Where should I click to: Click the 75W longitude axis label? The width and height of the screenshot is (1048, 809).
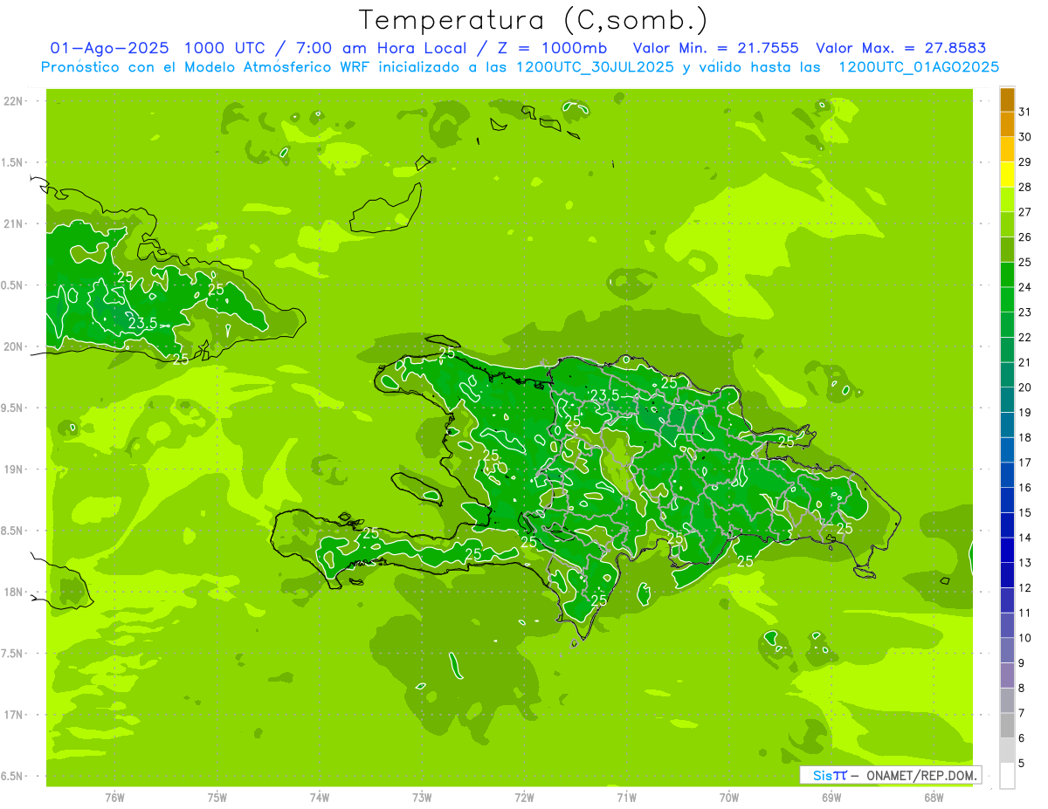[217, 798]
